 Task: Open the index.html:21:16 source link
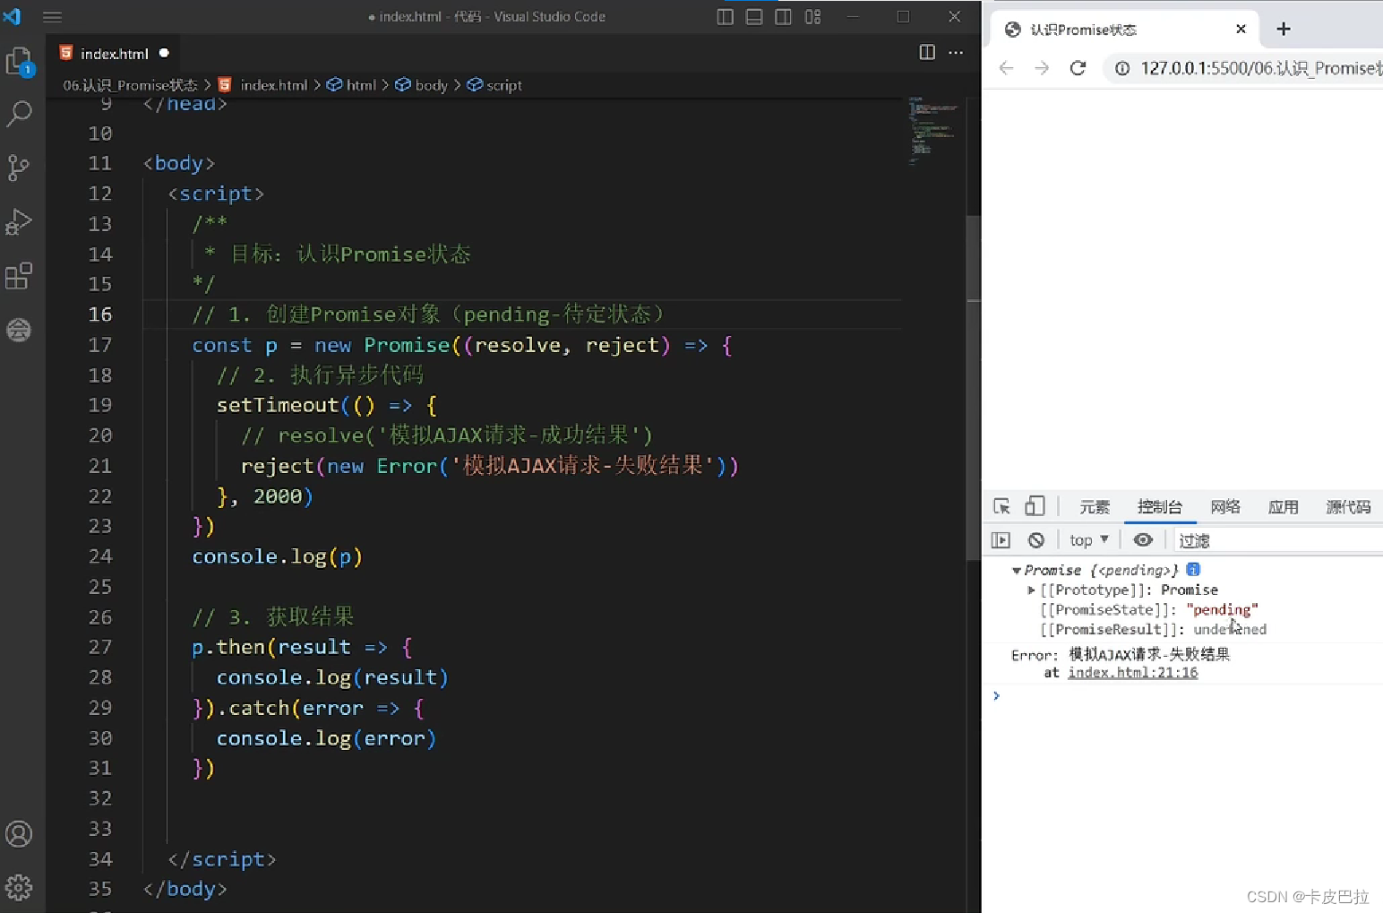click(x=1132, y=673)
